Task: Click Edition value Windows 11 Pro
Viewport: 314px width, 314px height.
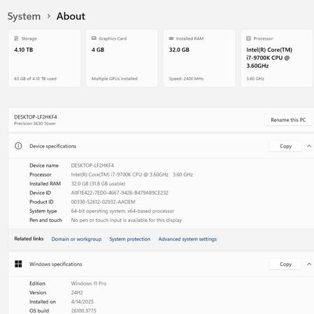Action: (89, 283)
